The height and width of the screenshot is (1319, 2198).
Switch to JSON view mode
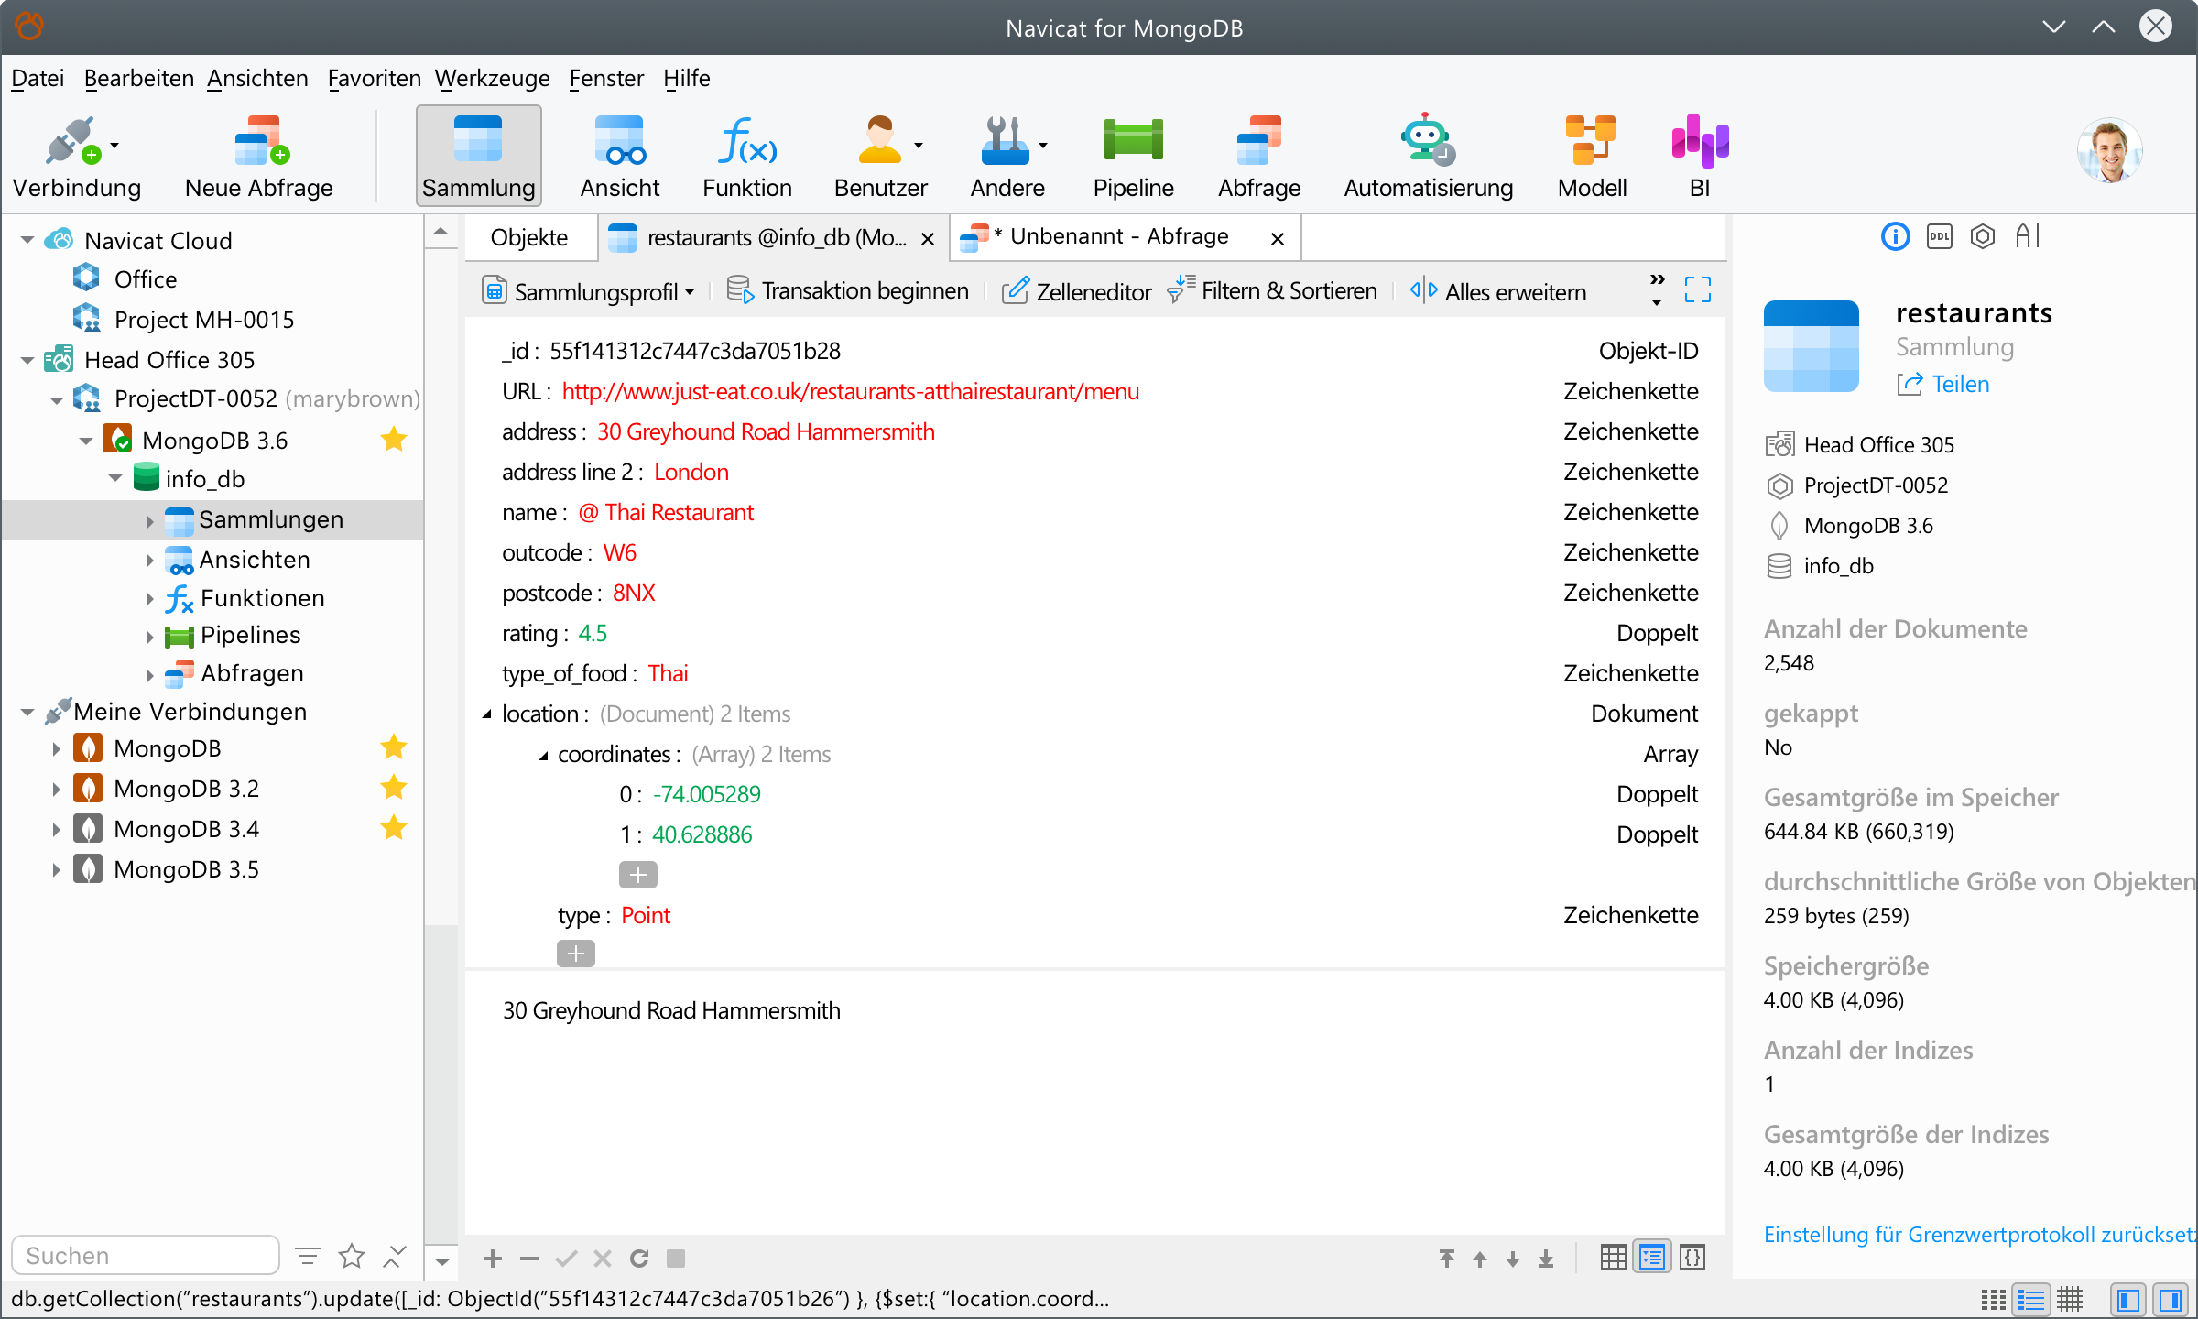(x=1692, y=1258)
